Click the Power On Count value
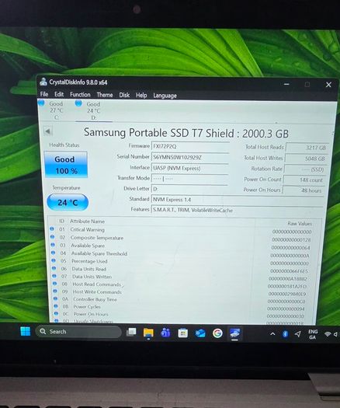 click(304, 180)
